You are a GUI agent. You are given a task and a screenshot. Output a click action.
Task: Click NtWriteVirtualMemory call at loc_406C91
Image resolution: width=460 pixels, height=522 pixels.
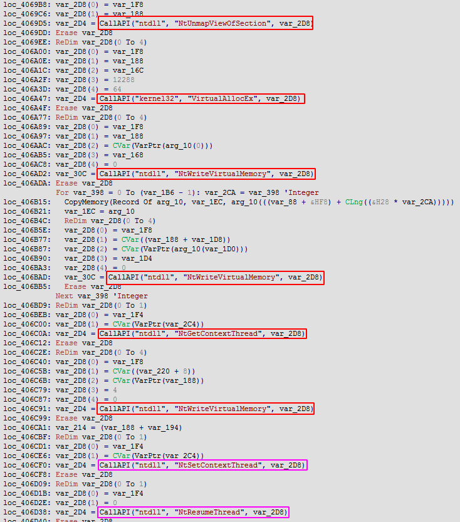(x=206, y=409)
